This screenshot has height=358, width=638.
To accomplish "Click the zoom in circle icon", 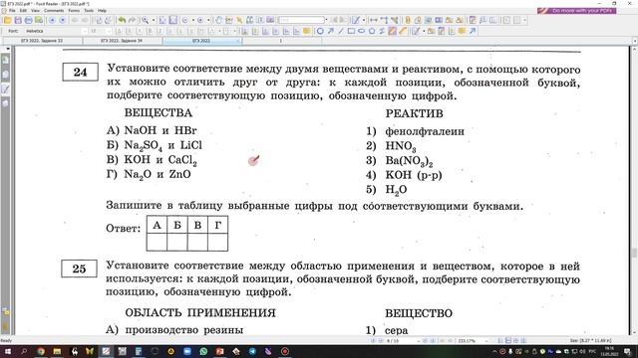I will pos(200,20).
